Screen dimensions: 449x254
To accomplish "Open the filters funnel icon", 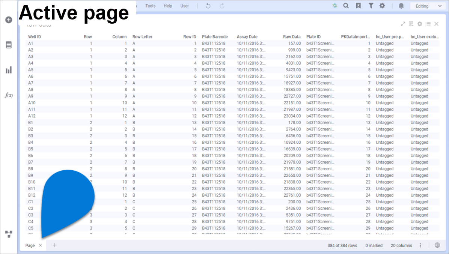I will [371, 6].
